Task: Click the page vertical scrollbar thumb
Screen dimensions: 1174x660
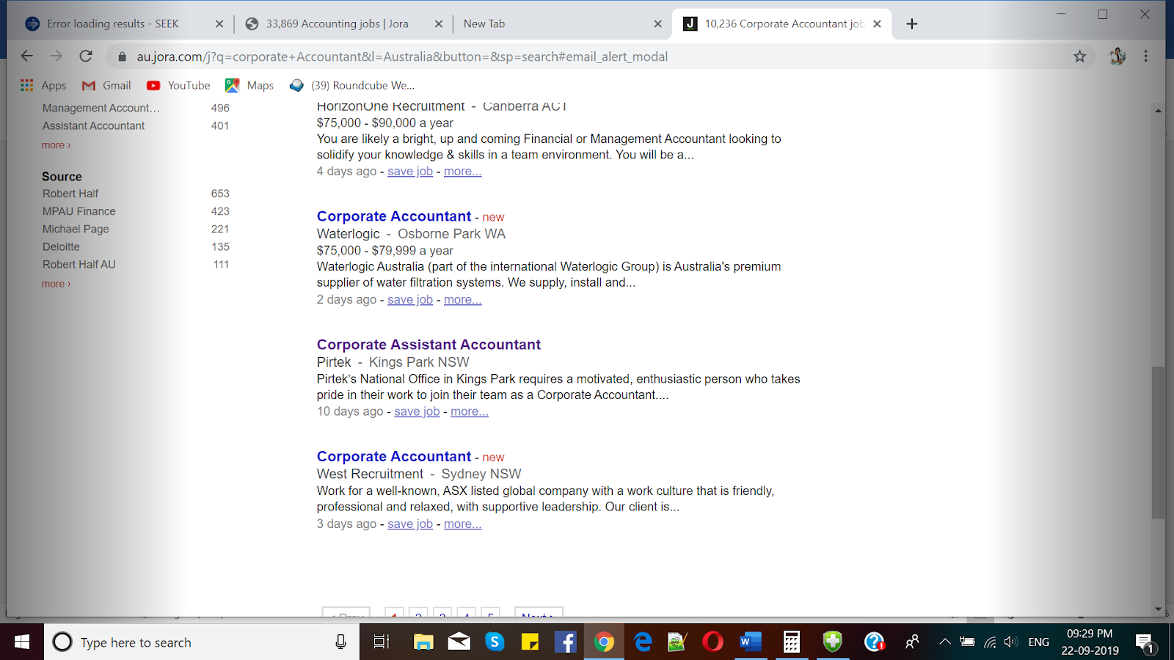Action: [1158, 442]
